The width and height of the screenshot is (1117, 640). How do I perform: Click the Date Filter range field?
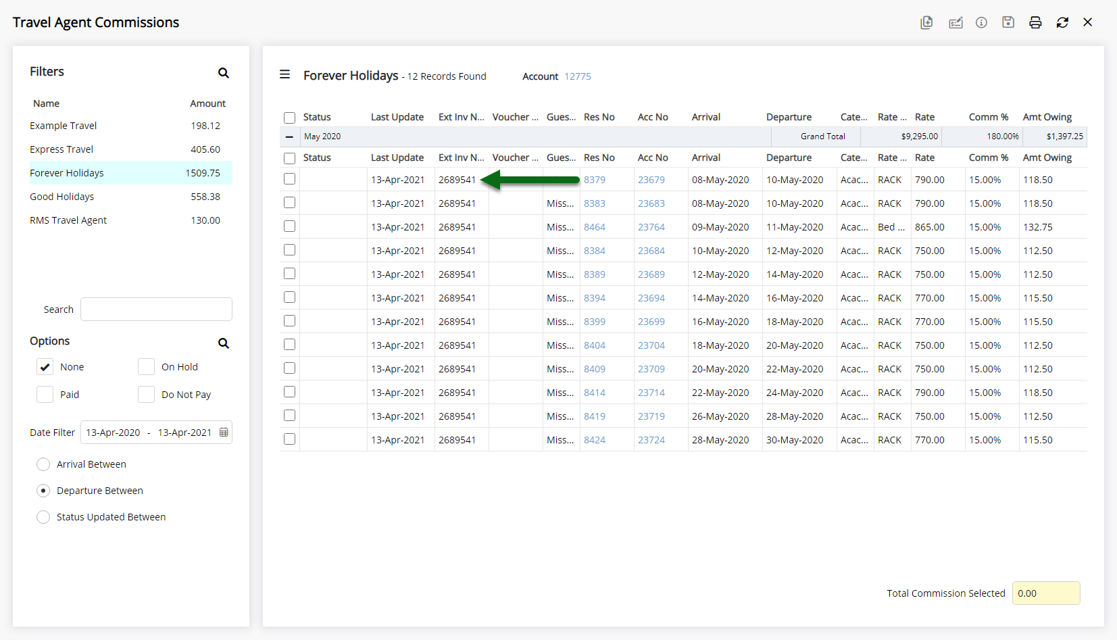(156, 433)
